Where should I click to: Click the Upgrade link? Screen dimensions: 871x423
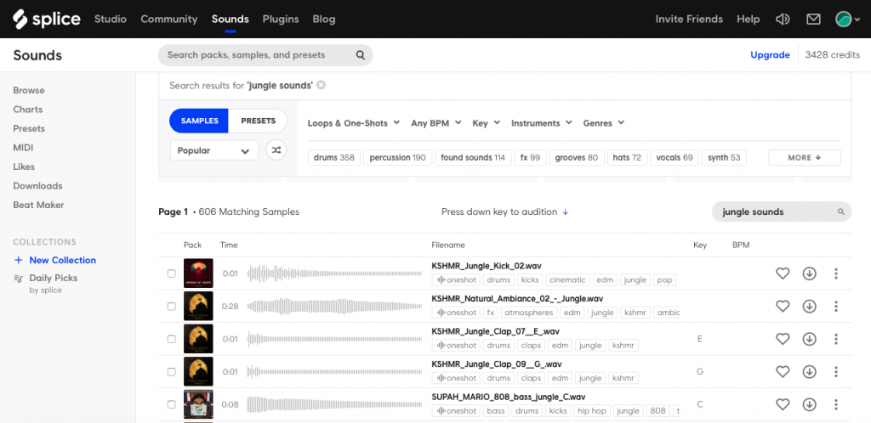(770, 55)
